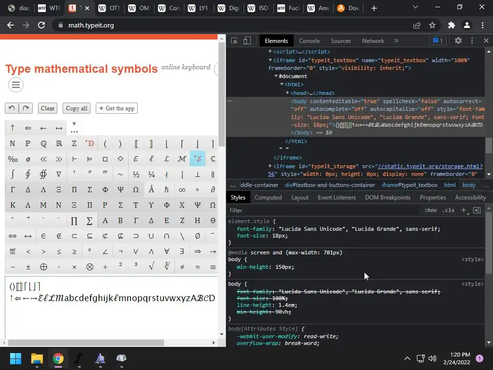Expand more arrows in symbol keyboard
The image size is (493, 370).
tap(74, 128)
